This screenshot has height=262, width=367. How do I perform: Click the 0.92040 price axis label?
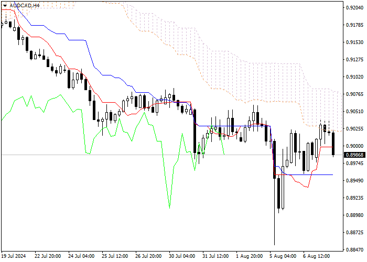click(x=354, y=8)
